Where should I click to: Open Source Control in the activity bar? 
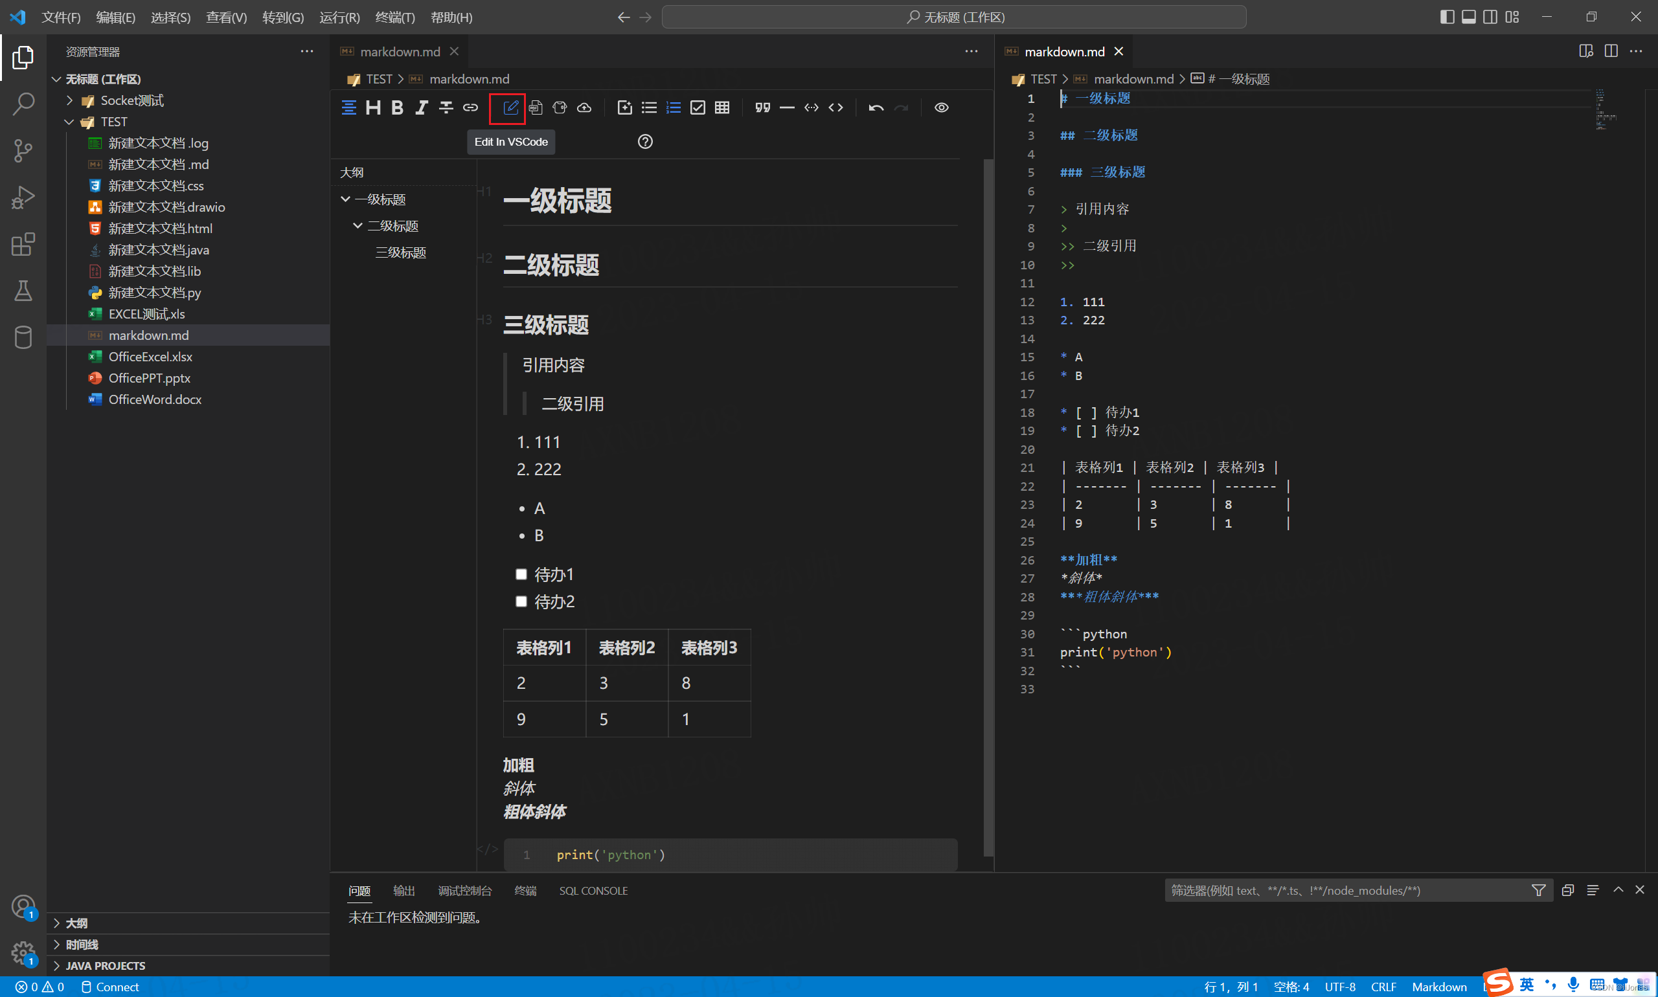click(x=23, y=150)
